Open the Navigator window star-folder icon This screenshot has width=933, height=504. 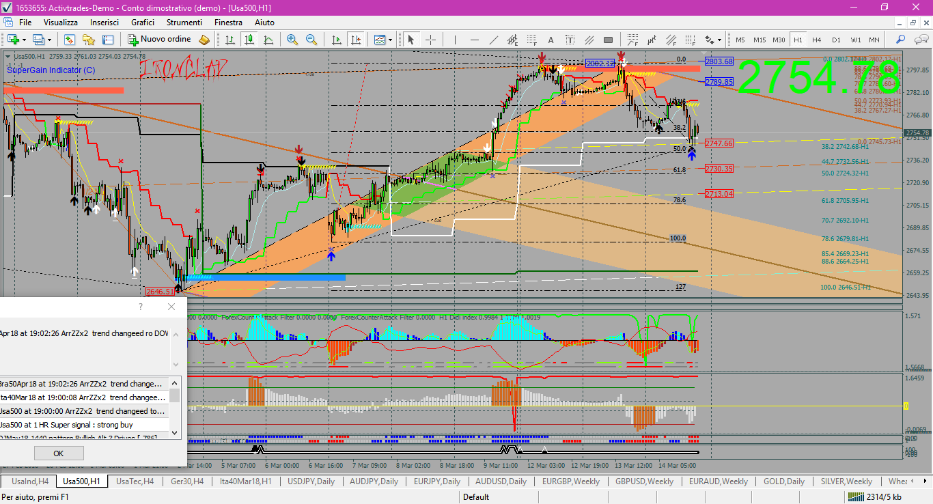tap(88, 40)
